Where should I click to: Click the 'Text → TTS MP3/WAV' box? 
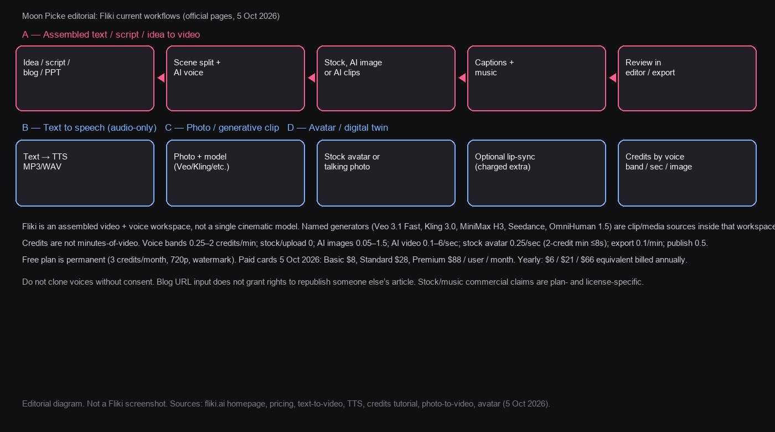(85, 173)
